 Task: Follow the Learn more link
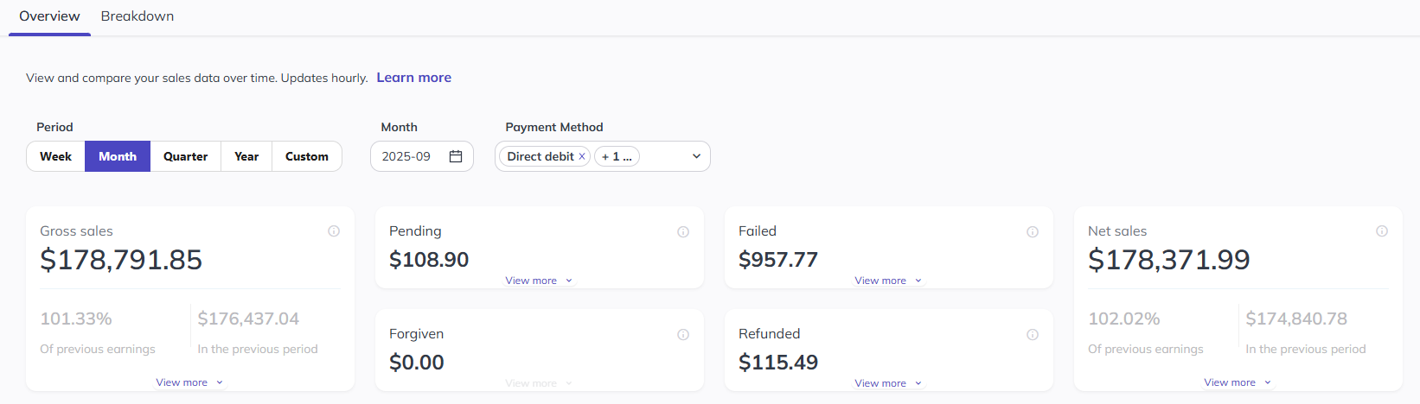click(x=414, y=78)
